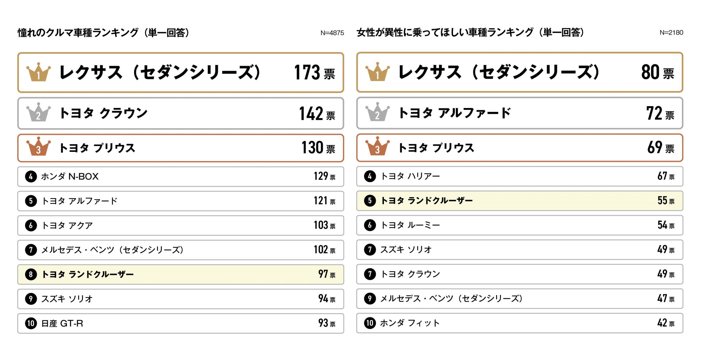Click the メルセデス・ベンツ 102票 entry
Screen dimensions: 701x360
pyautogui.click(x=180, y=250)
